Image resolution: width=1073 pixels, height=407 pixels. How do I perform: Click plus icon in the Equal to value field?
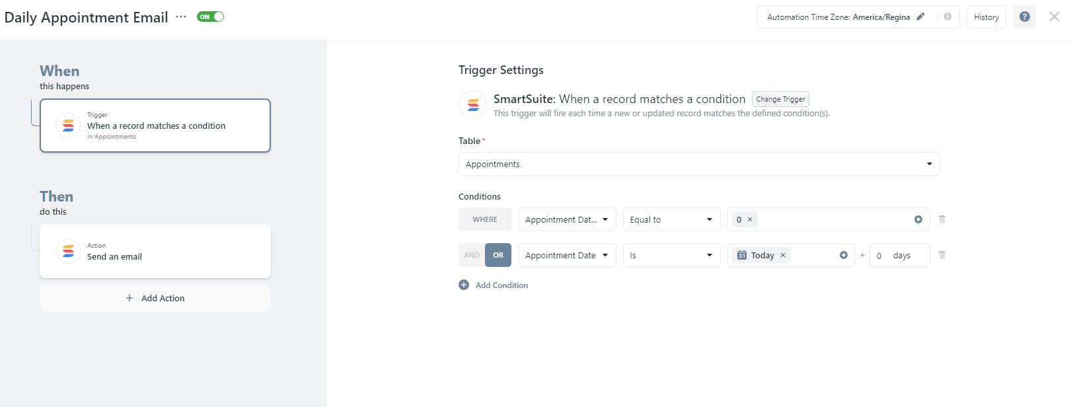point(918,219)
